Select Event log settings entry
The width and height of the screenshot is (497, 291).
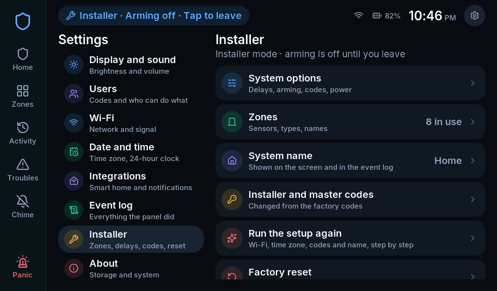point(131,210)
